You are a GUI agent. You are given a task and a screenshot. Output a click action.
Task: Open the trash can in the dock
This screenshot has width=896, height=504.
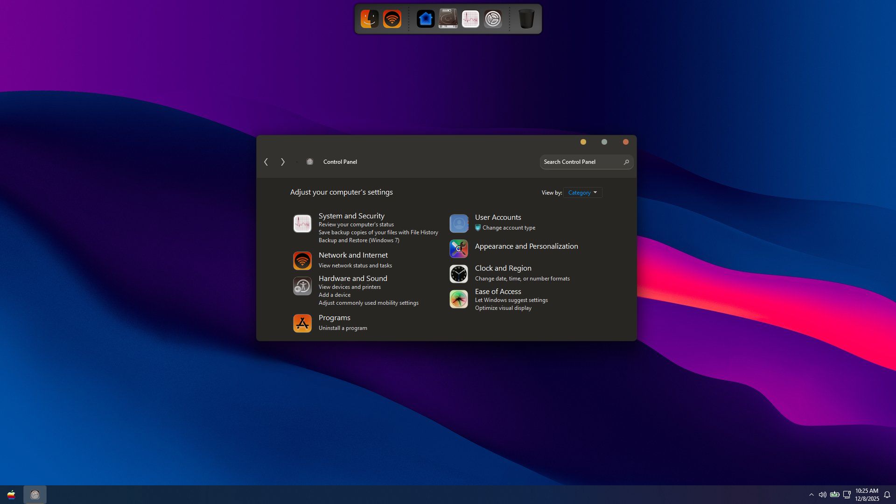pos(526,19)
